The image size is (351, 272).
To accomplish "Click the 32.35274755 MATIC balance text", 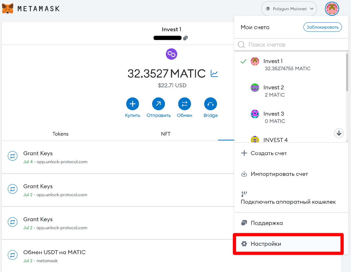I will 288,69.
